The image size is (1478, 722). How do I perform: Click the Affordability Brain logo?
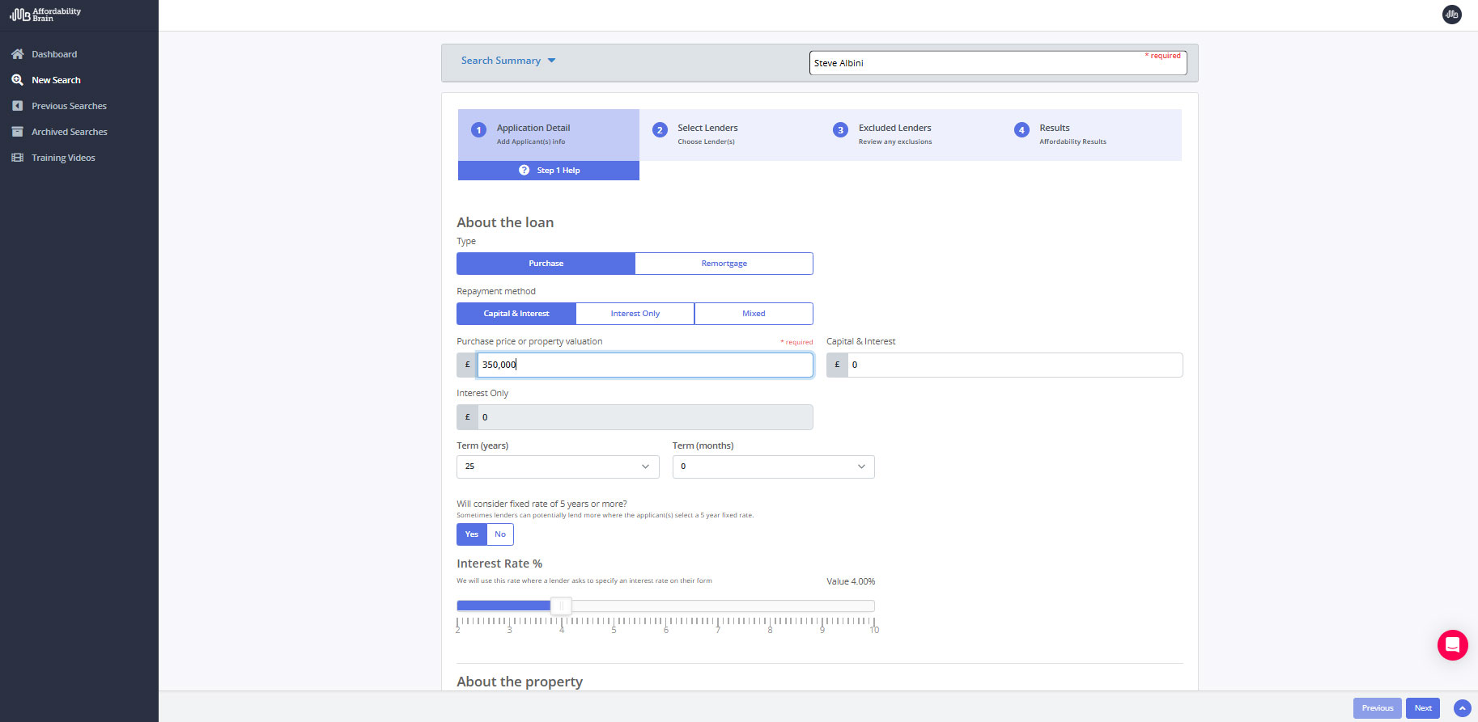pos(45,15)
